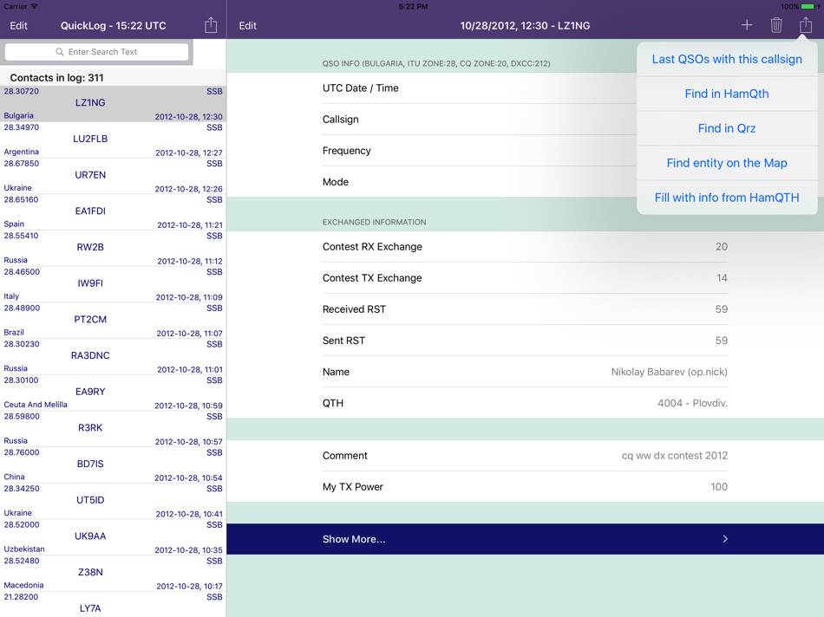Tap Edit in the QuickLog list header
This screenshot has height=617, width=824.
18,26
